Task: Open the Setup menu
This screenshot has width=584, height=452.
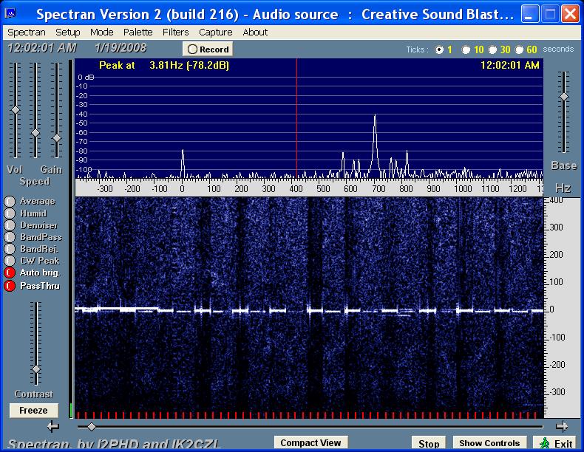Action: 68,32
